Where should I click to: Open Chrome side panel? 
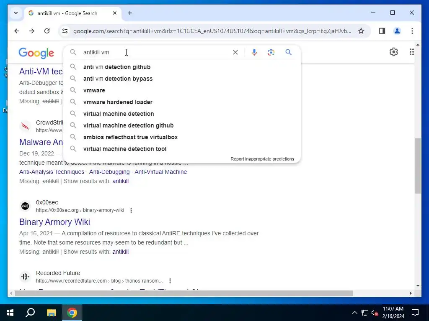tap(382, 31)
